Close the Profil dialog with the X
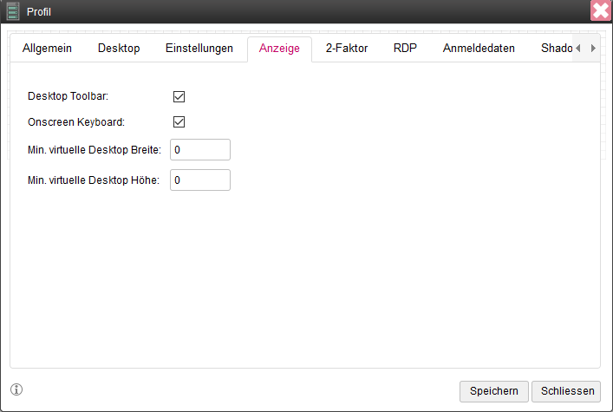Image resolution: width=613 pixels, height=412 pixels. 601,10
